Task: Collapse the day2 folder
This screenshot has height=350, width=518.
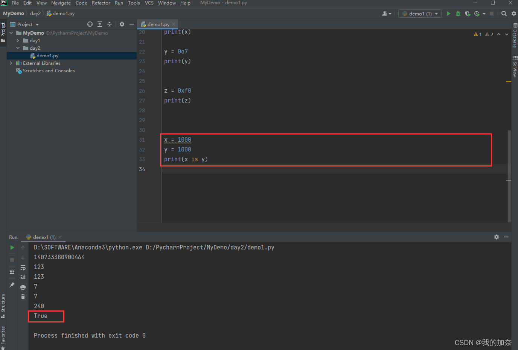Action: tap(18, 48)
